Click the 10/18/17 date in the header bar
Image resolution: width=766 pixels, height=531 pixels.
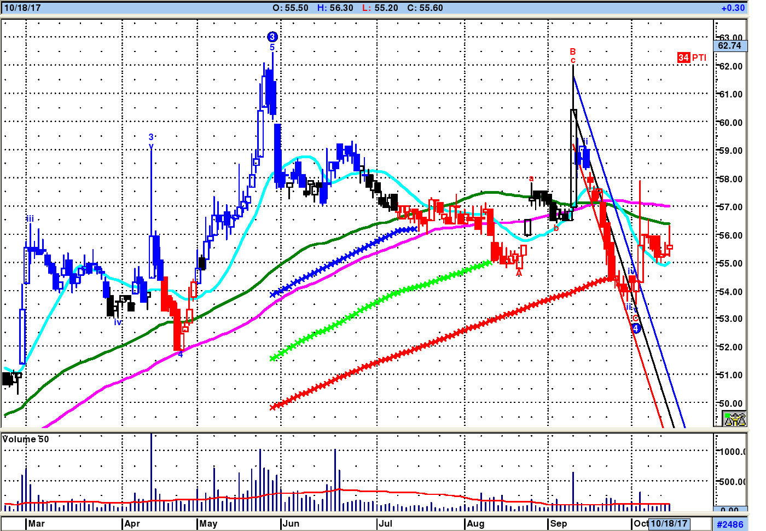[x=22, y=8]
